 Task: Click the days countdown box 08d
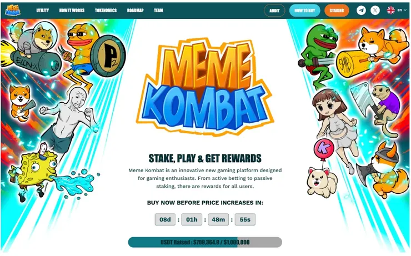click(165, 219)
